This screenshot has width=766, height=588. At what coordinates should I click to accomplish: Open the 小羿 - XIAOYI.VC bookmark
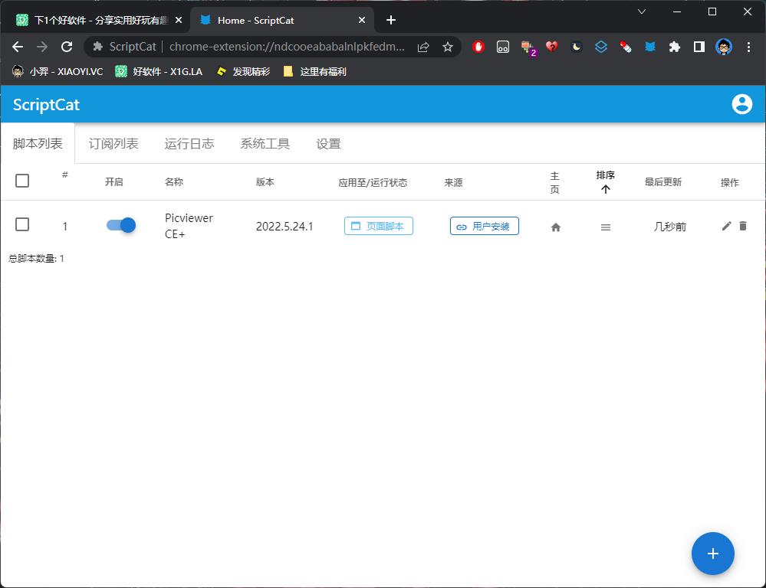(58, 72)
